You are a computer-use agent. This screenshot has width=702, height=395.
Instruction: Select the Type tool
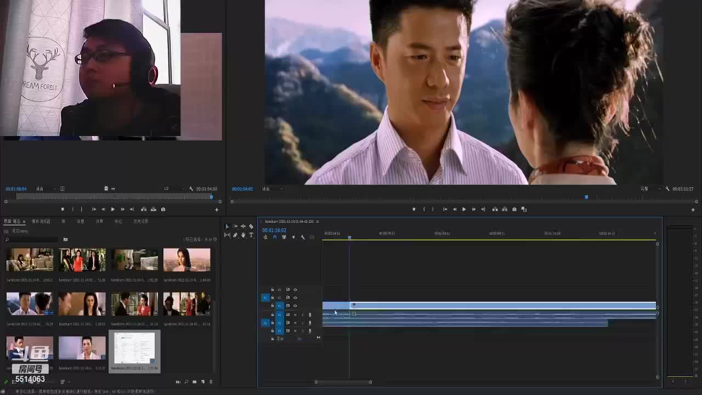pos(251,235)
